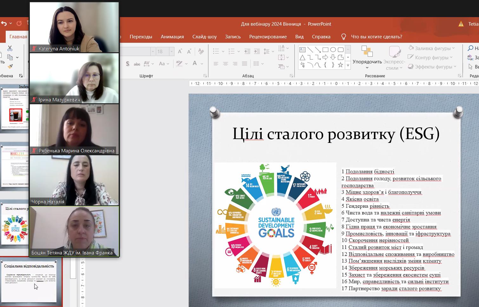479x307 pixels.
Task: Open the font size dropdown showing 18
Action: 172,51
